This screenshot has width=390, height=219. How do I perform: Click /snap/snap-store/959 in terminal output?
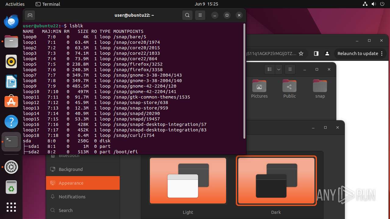pos(140,108)
